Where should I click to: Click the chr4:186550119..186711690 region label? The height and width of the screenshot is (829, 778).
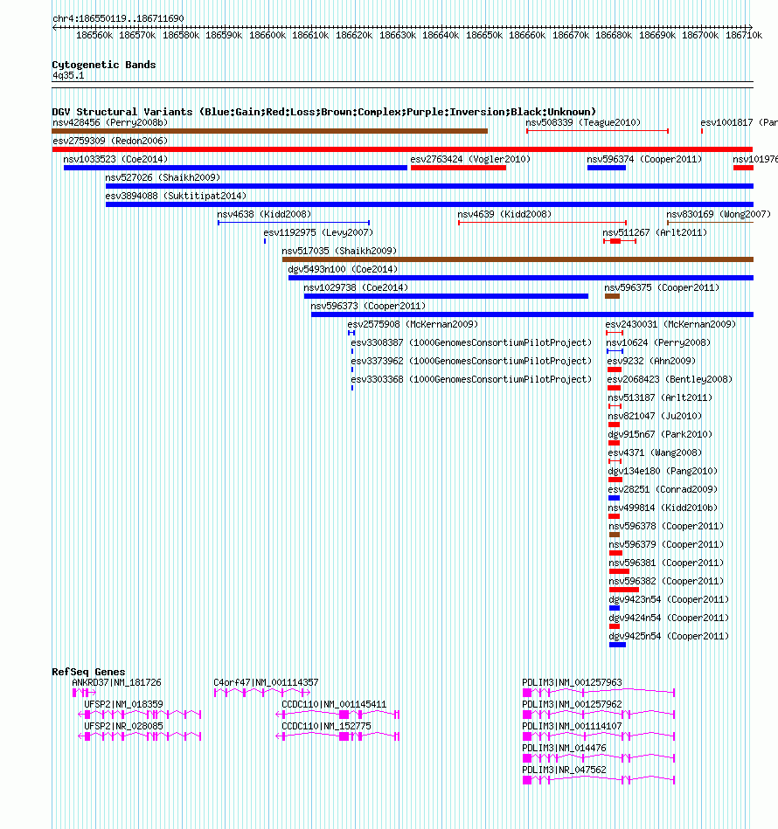coord(119,18)
